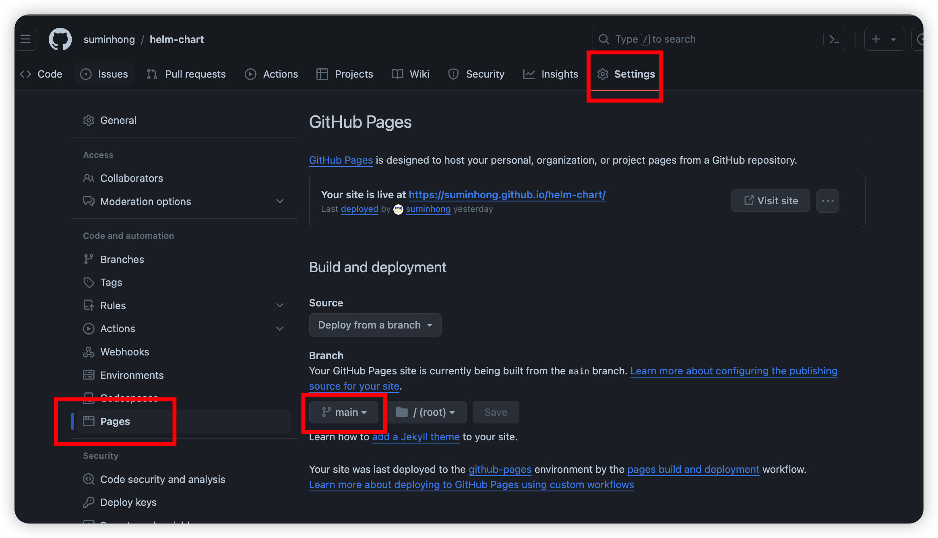
Task: Click the Visit site button
Action: click(771, 201)
